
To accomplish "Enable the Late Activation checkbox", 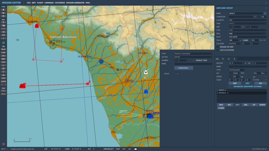I will click(218, 50).
